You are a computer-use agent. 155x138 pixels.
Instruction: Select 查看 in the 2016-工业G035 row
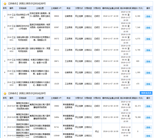[148, 84]
